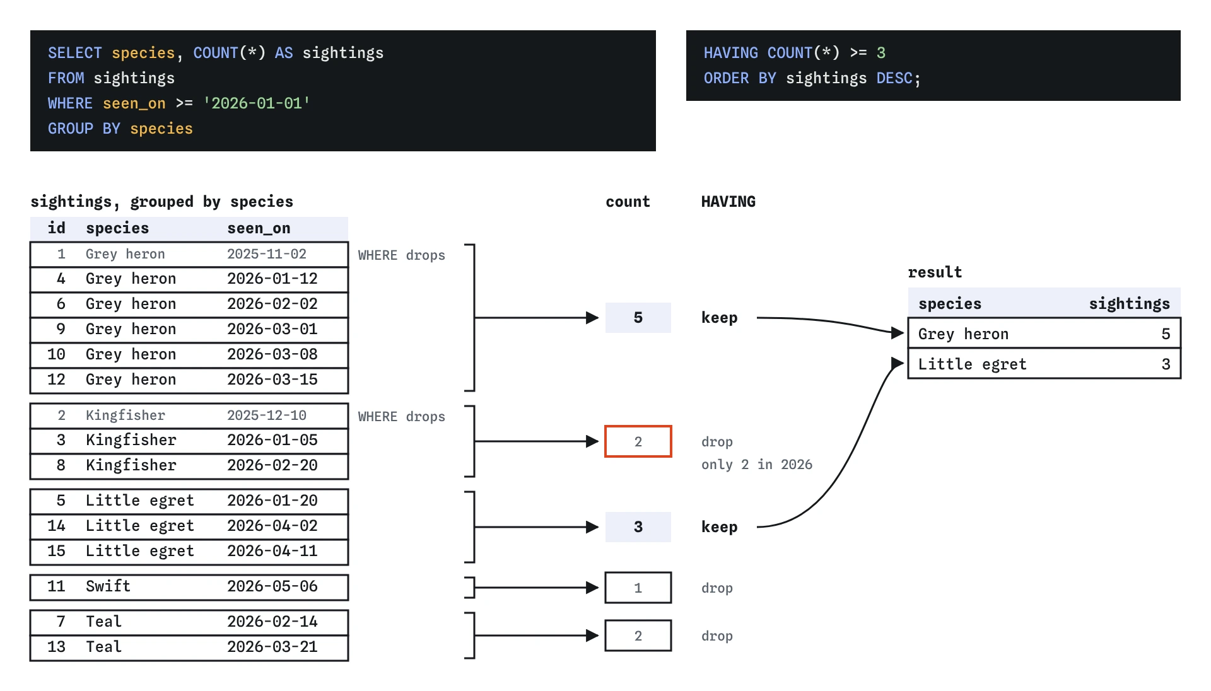Click the WHERE drops label beside Kingfisher
Screen dimensions: 1211x691
point(402,417)
